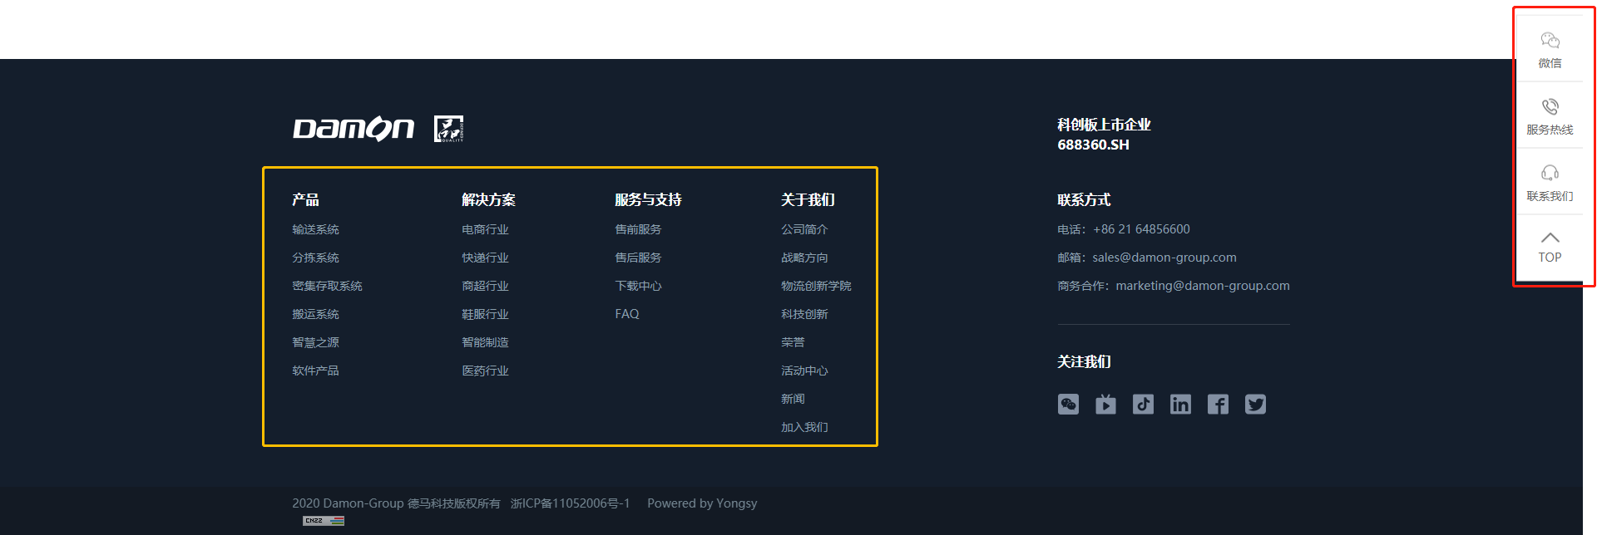This screenshot has width=1597, height=535.
Task: Open the 电商行业 solution link
Action: point(485,229)
